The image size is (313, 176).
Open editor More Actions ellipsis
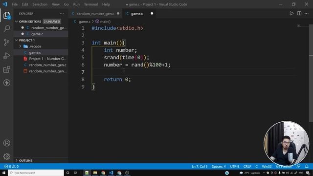(307, 14)
